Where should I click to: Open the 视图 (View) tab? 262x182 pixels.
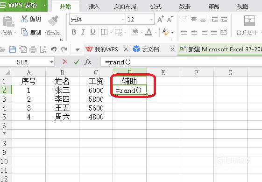tap(242, 7)
